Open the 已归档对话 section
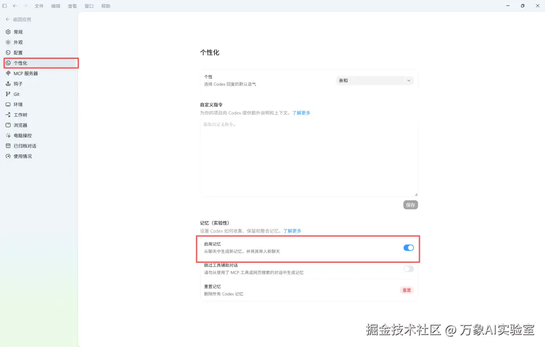 41,146
